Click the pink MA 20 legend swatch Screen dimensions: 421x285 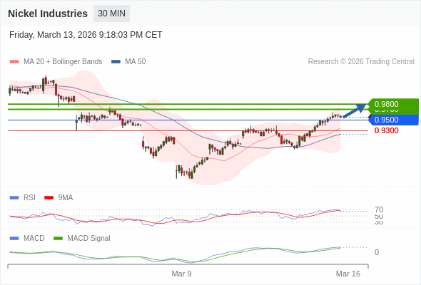(x=14, y=62)
